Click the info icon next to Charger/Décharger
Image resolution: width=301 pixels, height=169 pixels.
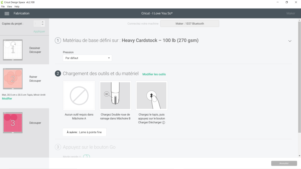point(163,123)
